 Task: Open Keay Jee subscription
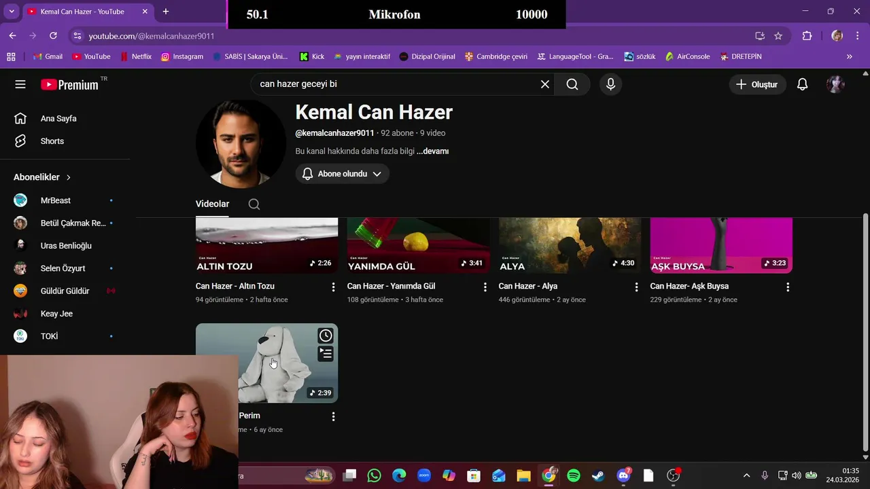point(65,314)
